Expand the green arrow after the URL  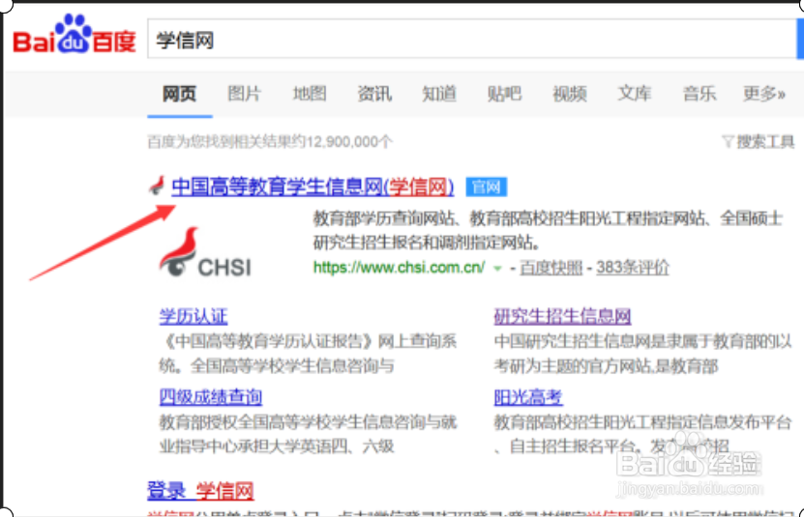click(x=497, y=268)
